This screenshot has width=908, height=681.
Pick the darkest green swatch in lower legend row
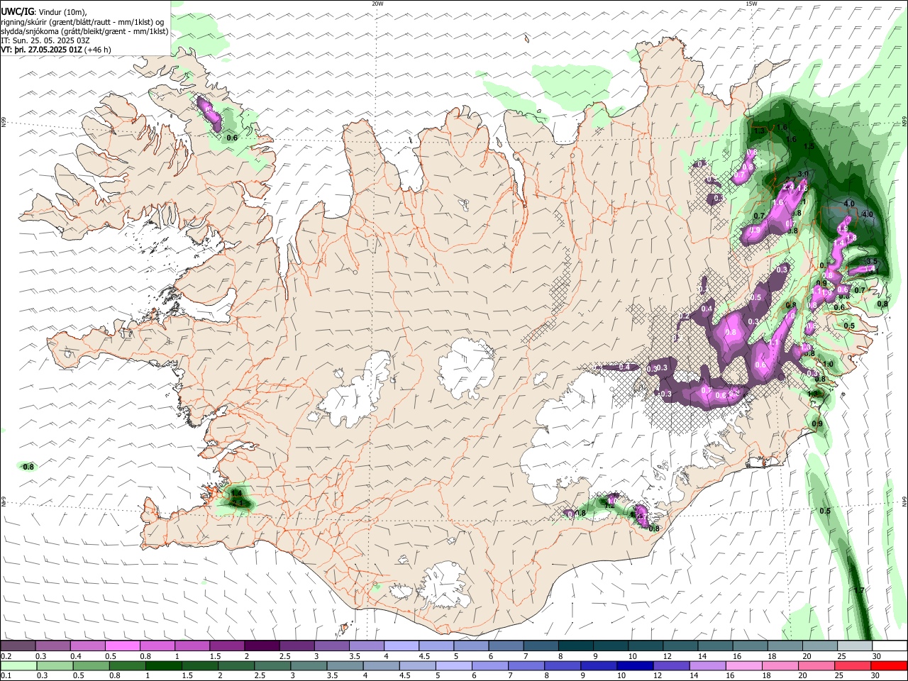163,666
